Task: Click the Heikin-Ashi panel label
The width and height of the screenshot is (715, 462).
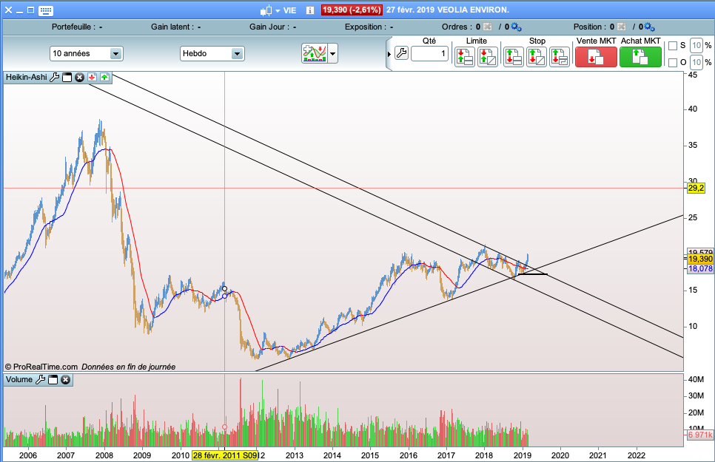Action: click(27, 77)
